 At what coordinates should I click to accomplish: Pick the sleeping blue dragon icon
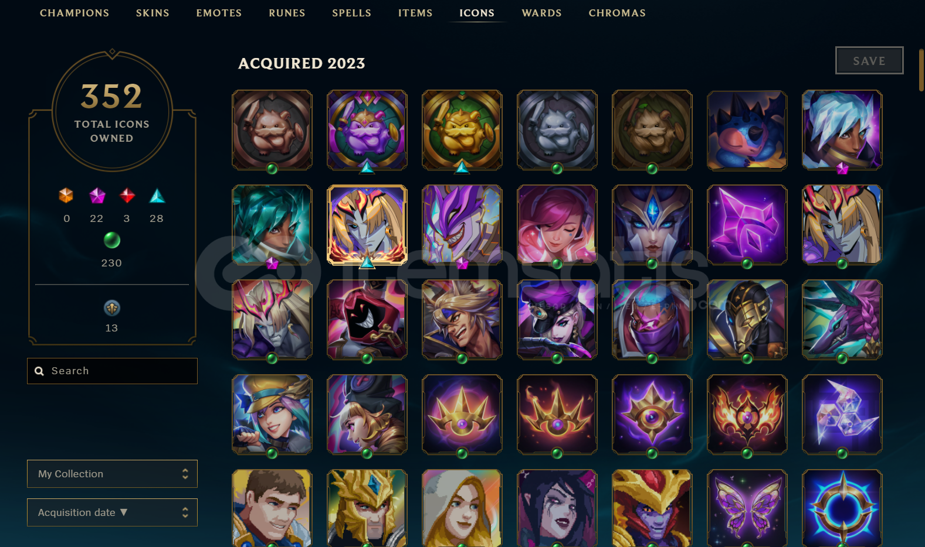pyautogui.click(x=747, y=130)
